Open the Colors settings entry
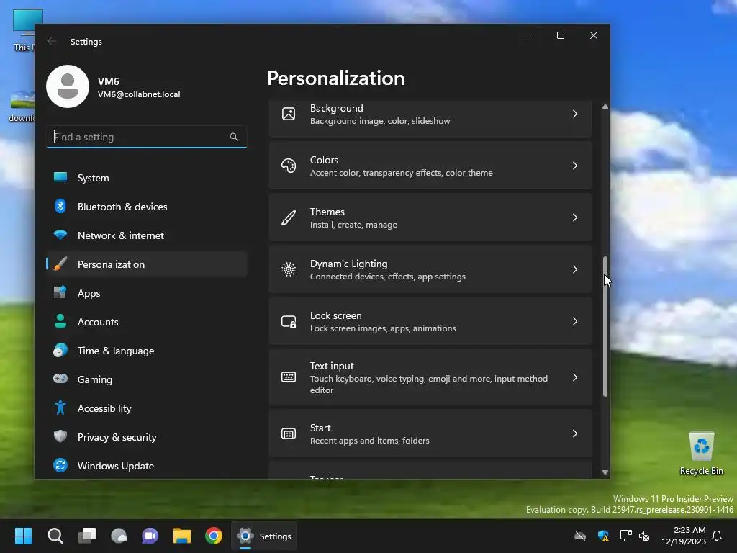Viewport: 737px width, 553px height. (x=430, y=166)
